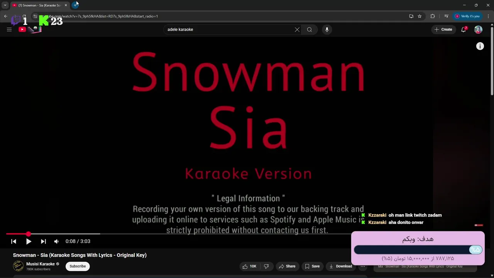Dislike the video
Screen dimensions: 494x278
pyautogui.click(x=266, y=266)
